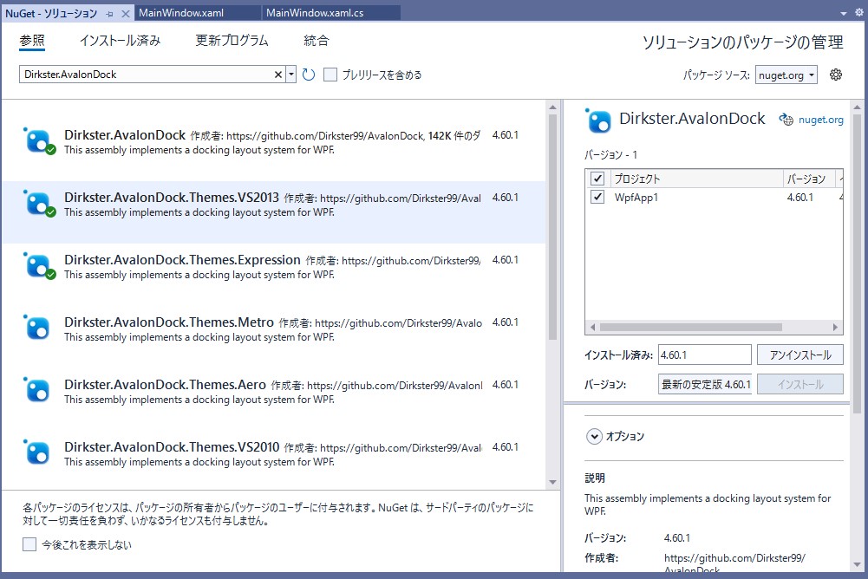Close the NuGet solution tab

pos(126,14)
